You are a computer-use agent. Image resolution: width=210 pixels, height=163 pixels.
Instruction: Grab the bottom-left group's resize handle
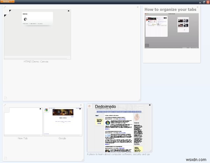[83, 160]
